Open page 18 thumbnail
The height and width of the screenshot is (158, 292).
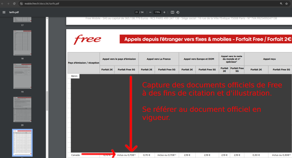(x=22, y=43)
